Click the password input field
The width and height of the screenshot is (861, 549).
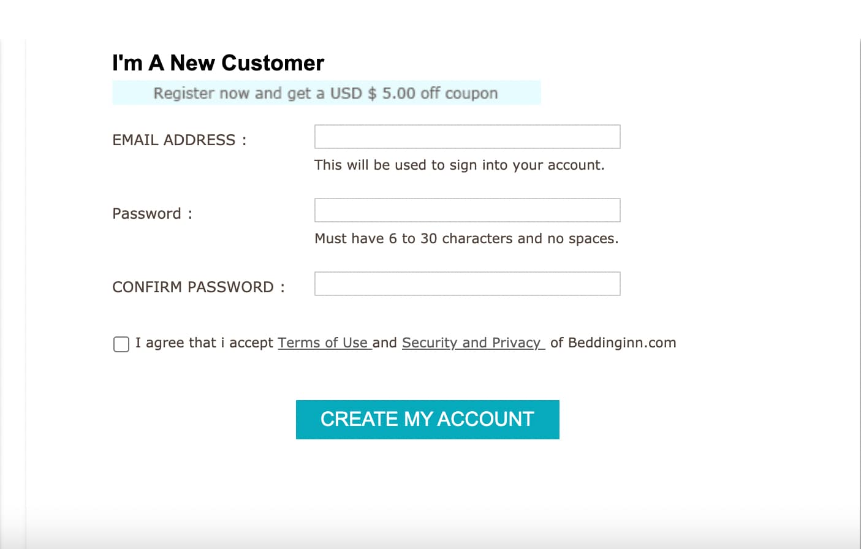pos(467,210)
